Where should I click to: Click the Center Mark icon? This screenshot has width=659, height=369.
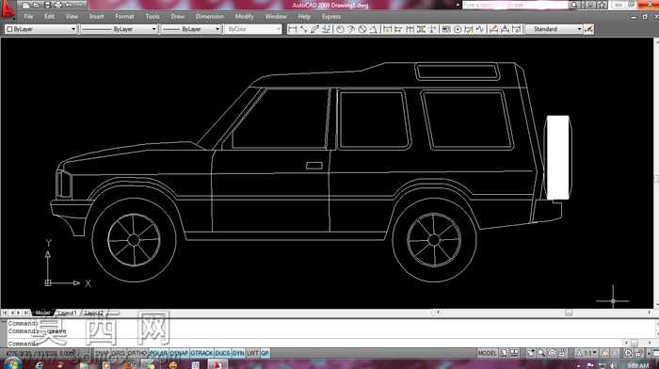[458, 29]
